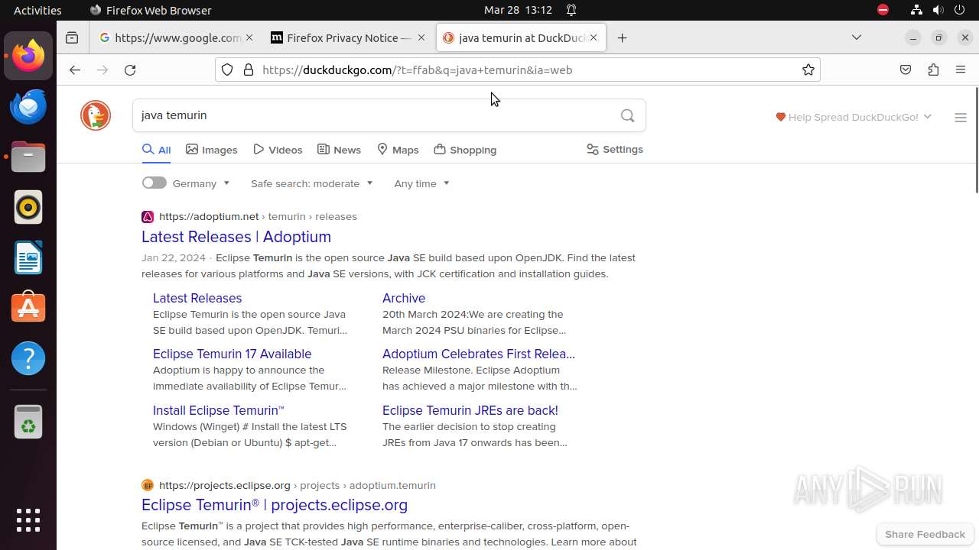Show Applications grid button
The width and height of the screenshot is (979, 550).
tap(28, 520)
